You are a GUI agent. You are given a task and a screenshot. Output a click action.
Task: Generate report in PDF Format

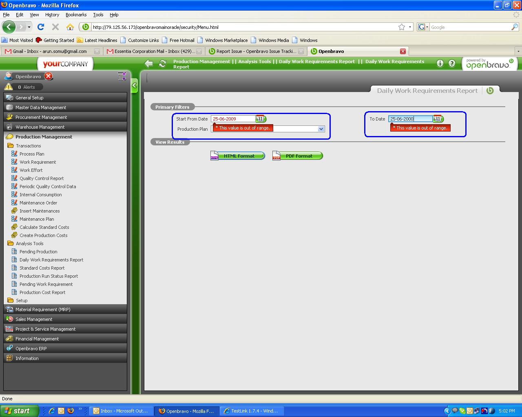tap(298, 156)
